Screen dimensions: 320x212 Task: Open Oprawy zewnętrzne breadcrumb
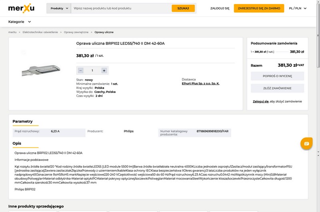click(x=76, y=32)
